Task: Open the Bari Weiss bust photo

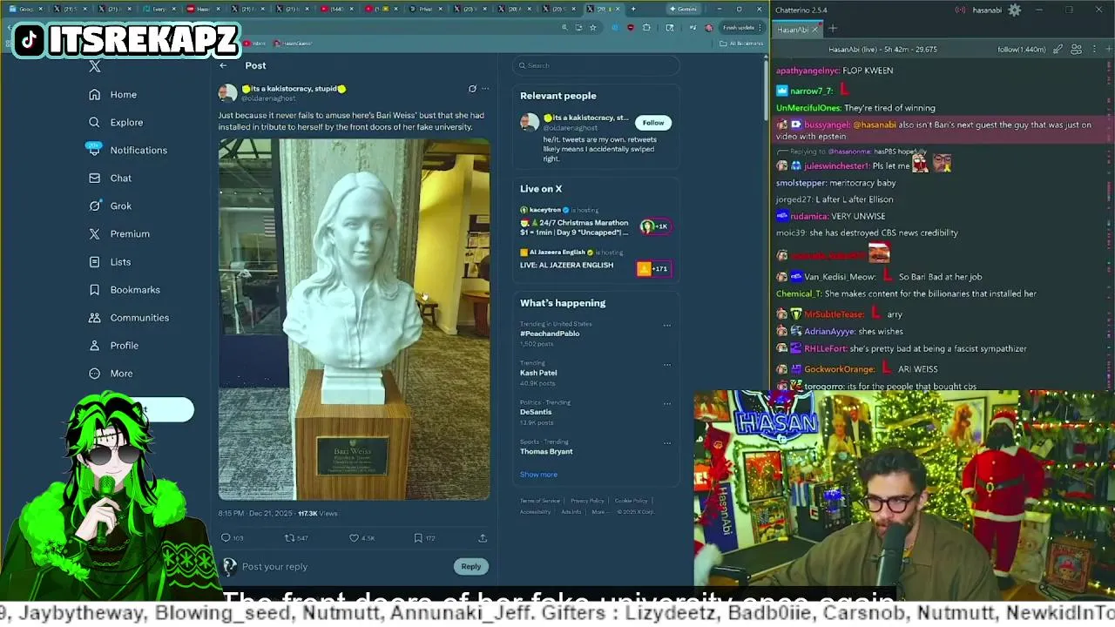Action: click(354, 319)
